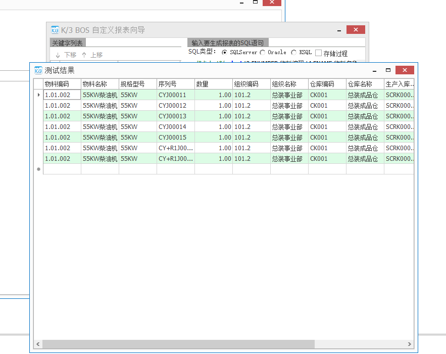Click the horizontal scrollbar thumb
The height and width of the screenshot is (354, 446).
click(179, 344)
